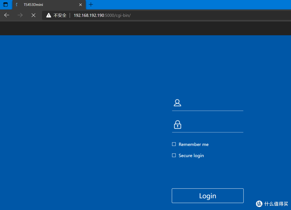Image resolution: width=291 pixels, height=210 pixels.
Task: Click the TS453Dmini tab favicon
Action: [17, 5]
